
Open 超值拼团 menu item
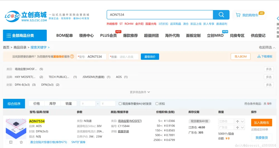(x=151, y=36)
